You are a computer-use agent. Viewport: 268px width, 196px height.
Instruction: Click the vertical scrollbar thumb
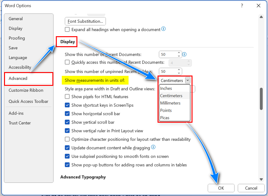[261, 99]
